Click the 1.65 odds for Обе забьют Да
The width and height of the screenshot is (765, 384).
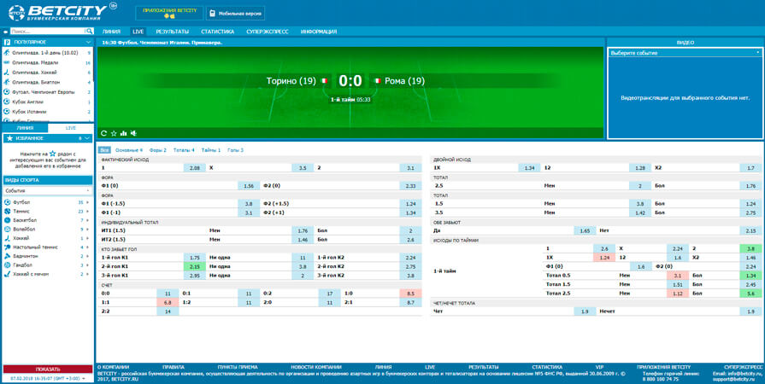[x=585, y=230]
